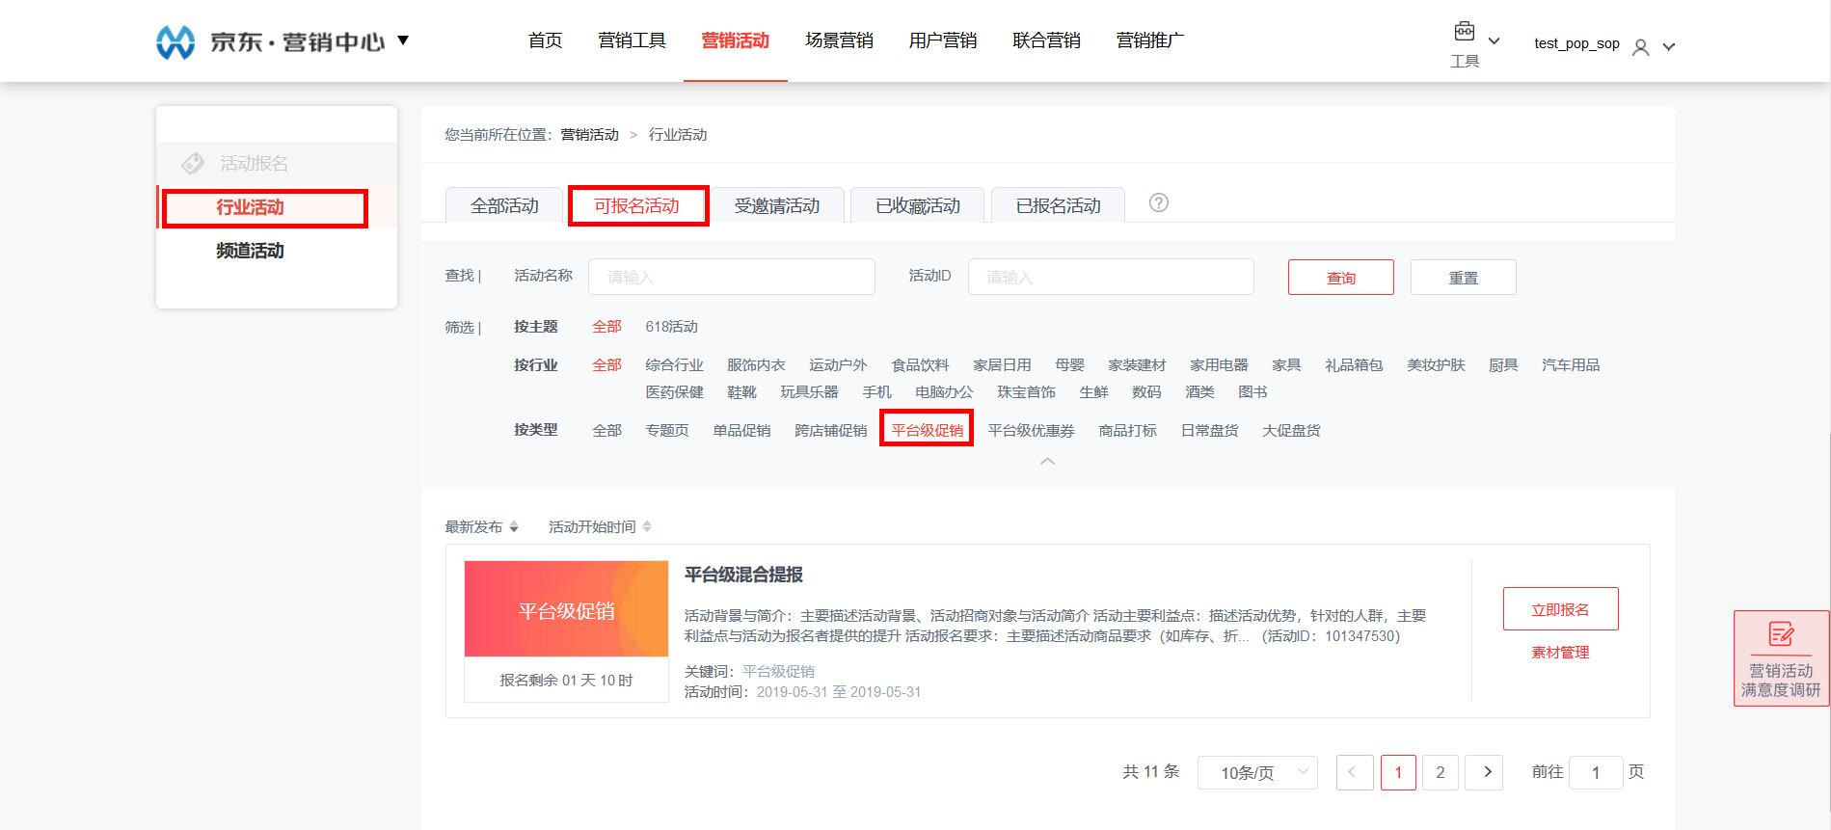Select 全部 in the 按主题 filter
Screen dimensions: 1831x830
click(x=606, y=327)
